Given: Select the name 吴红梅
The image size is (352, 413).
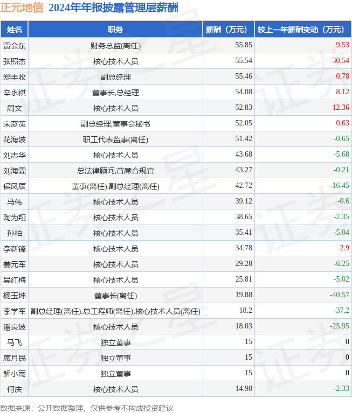Looking at the screenshot, I should tap(15, 280).
